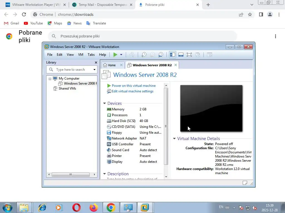Collapse the Description section
285x213 pixels.
pyautogui.click(x=105, y=174)
